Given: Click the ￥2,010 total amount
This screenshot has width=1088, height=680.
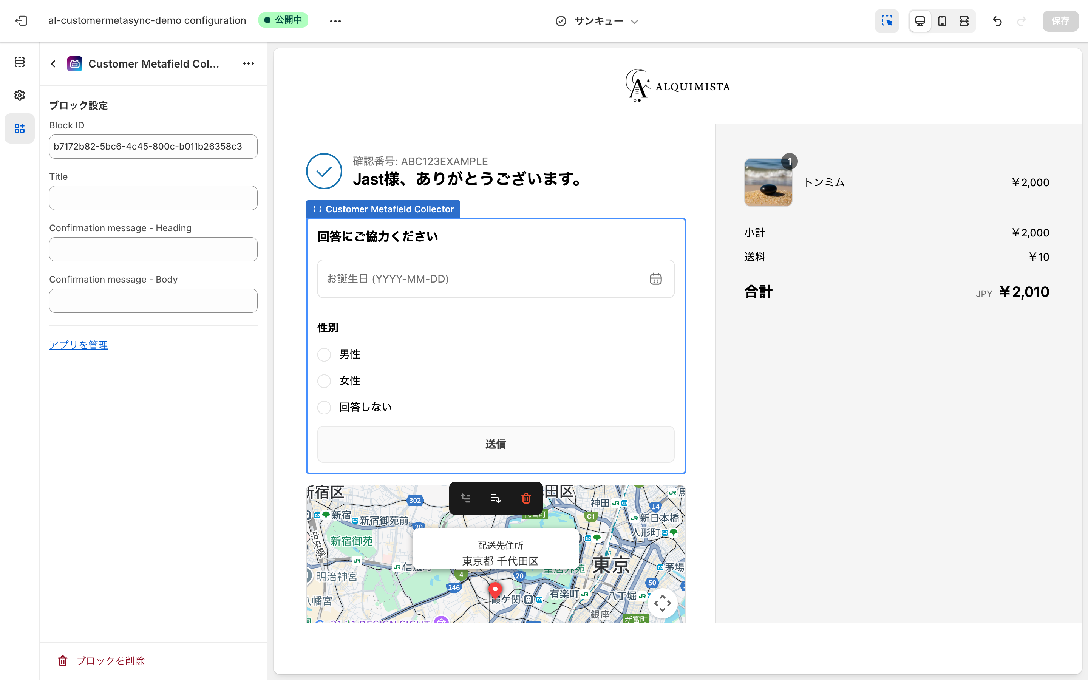Looking at the screenshot, I should click(1024, 292).
